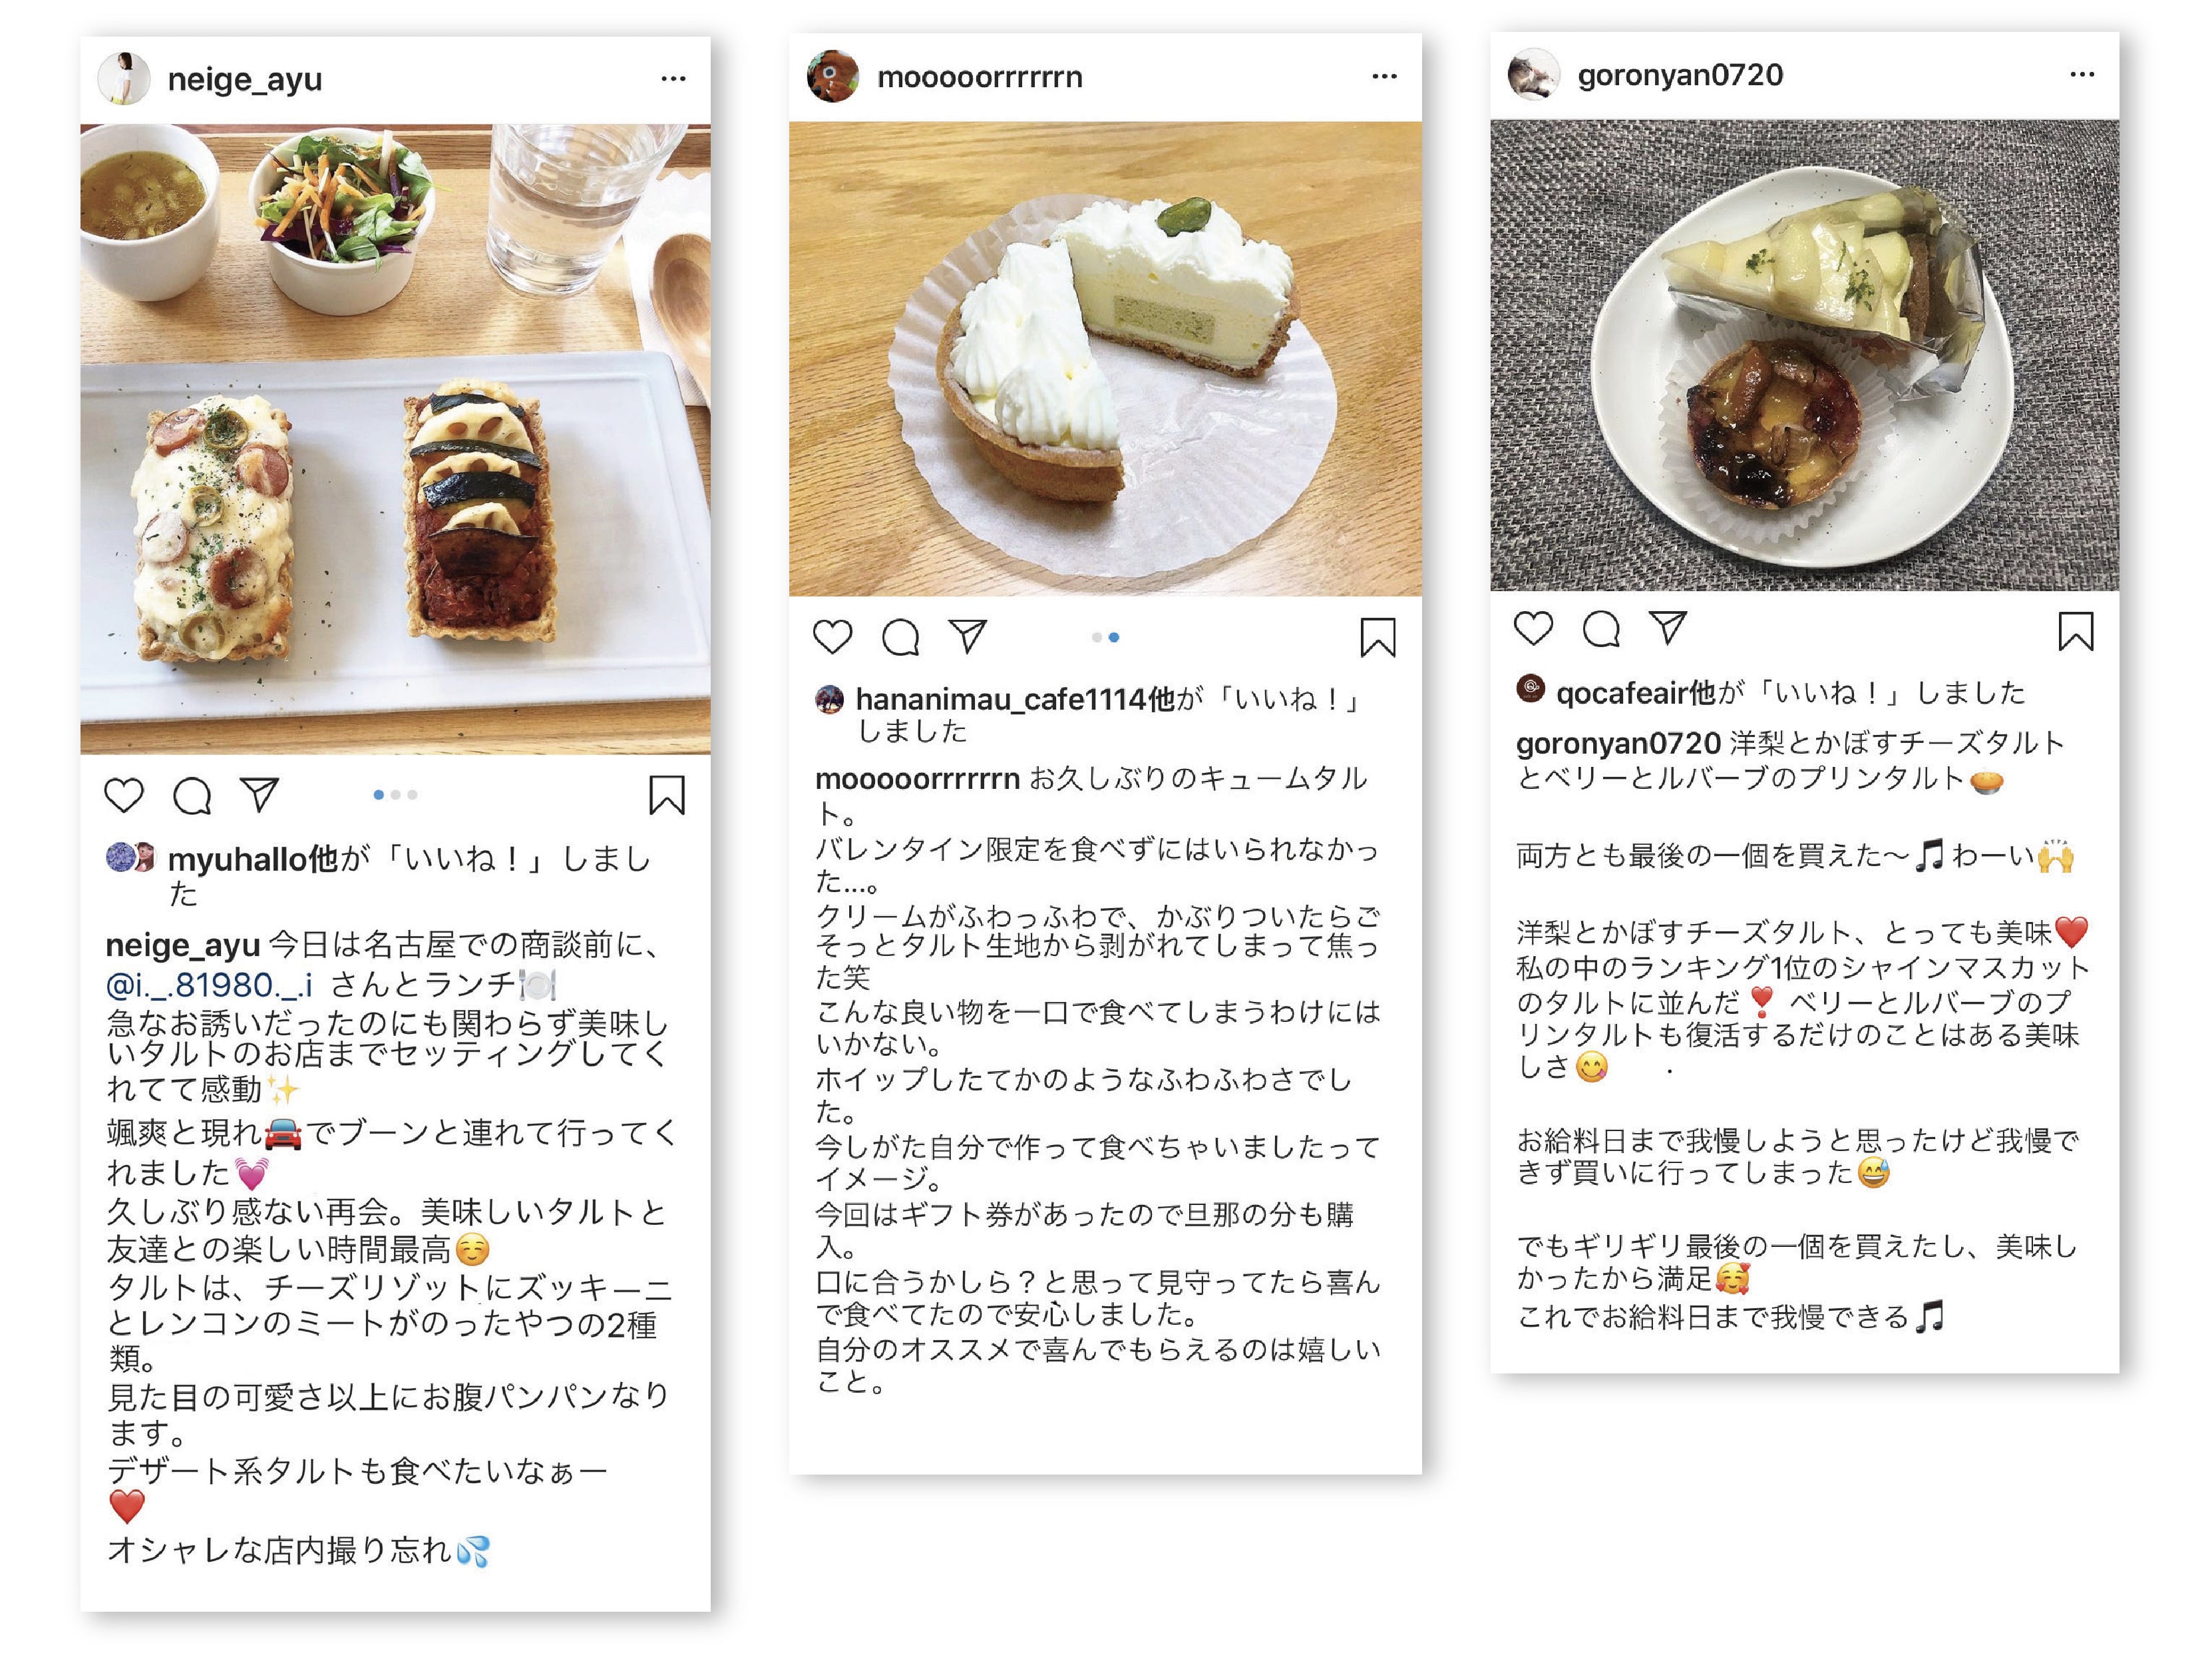Open mentioned profile @i._.81980._.i
The width and height of the screenshot is (2212, 1667).
(209, 985)
